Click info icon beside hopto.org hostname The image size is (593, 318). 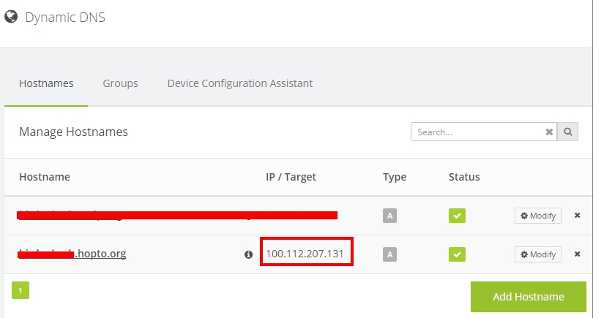point(248,254)
